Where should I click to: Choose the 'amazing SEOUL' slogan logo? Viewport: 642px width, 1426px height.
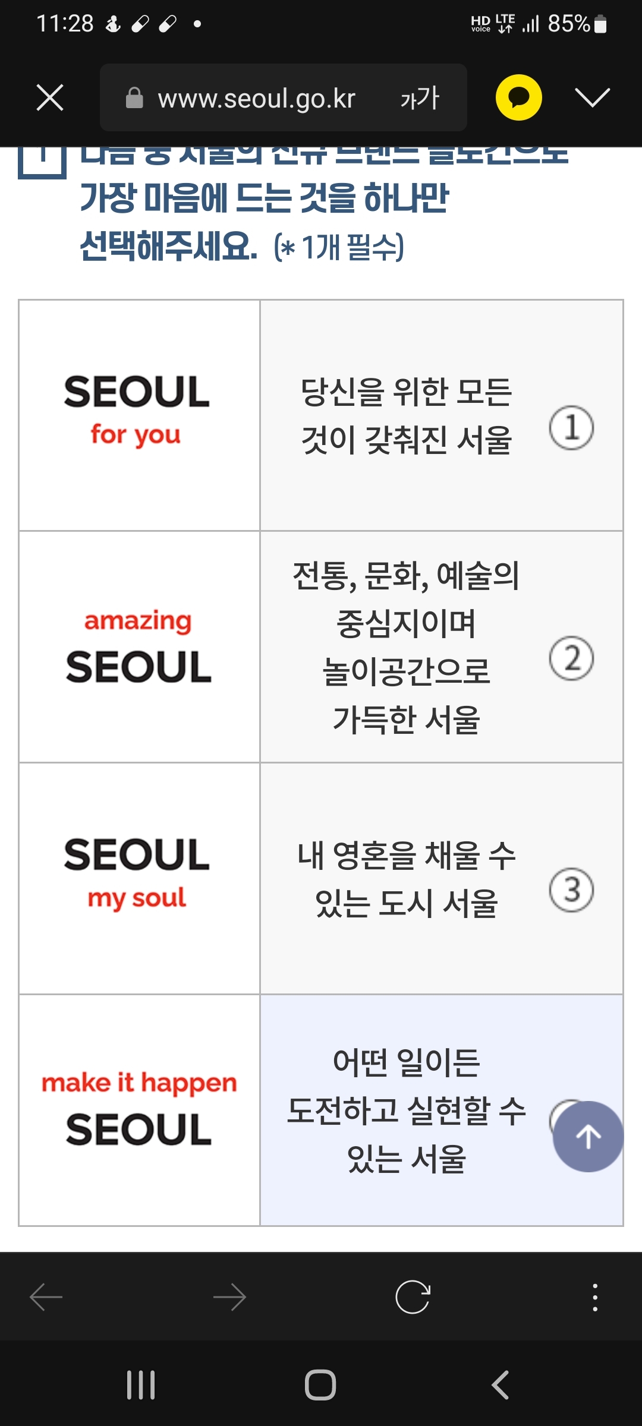click(x=139, y=646)
